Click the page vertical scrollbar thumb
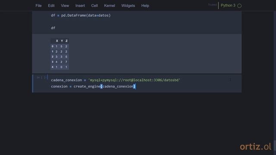This screenshot has height=155, width=276. pos(275,145)
